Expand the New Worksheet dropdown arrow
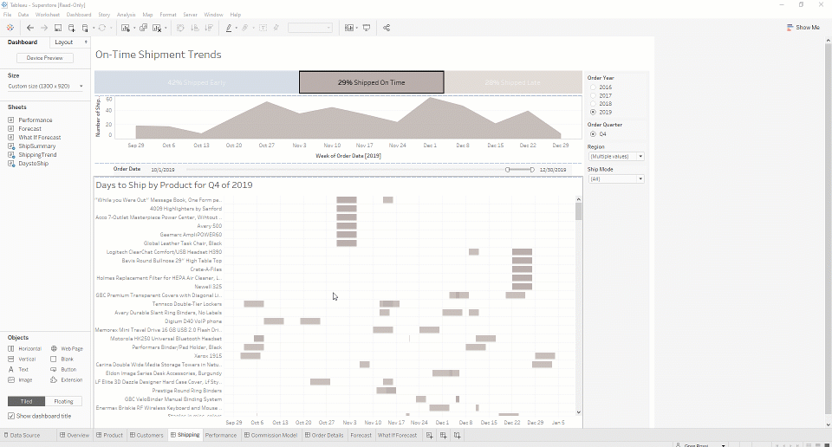The height and width of the screenshot is (447, 832). [x=133, y=28]
